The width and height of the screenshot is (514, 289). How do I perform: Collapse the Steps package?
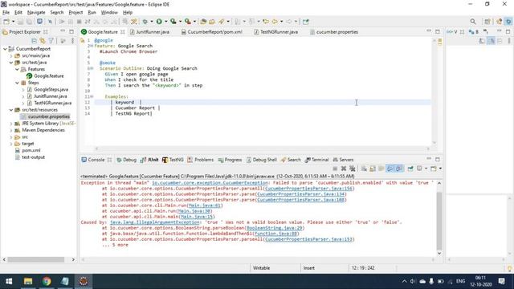(17, 83)
